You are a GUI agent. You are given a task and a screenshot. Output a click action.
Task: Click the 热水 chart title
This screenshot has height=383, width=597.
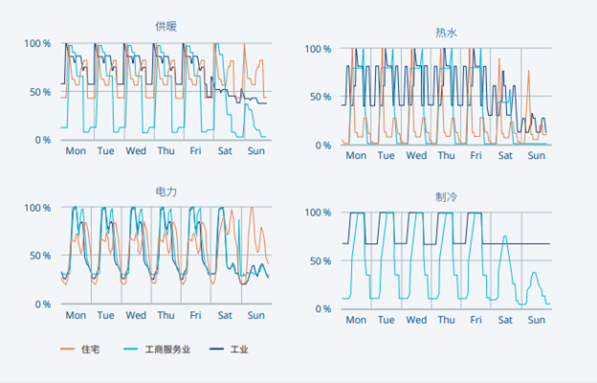click(x=445, y=33)
